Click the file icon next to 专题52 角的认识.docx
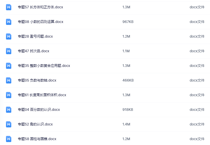Screen dimensions: 210x145 9,124
